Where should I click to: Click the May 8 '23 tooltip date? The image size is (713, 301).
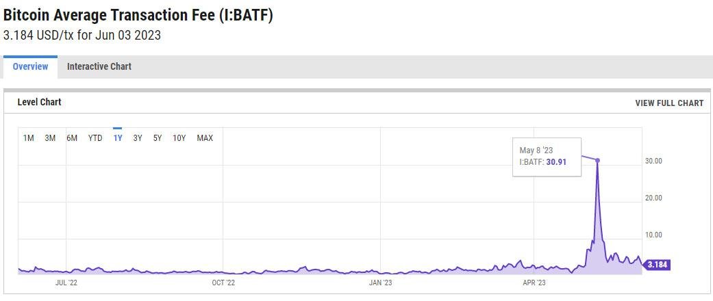coord(536,150)
